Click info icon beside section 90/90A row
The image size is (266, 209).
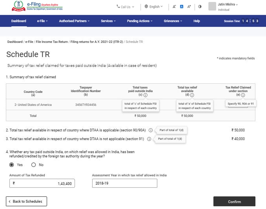click(x=151, y=130)
